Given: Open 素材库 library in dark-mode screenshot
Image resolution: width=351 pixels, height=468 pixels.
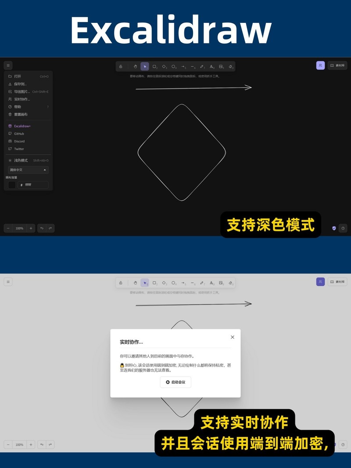Looking at the screenshot, I should tap(337, 65).
